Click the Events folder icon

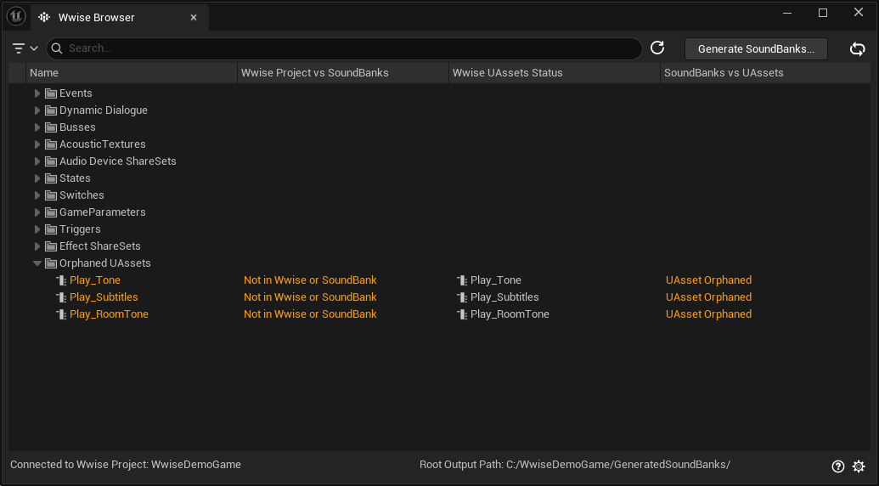coord(51,93)
